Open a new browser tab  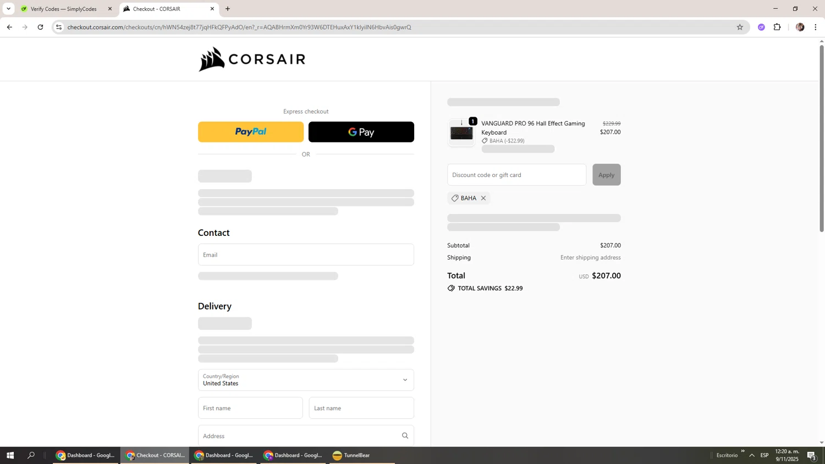click(228, 9)
